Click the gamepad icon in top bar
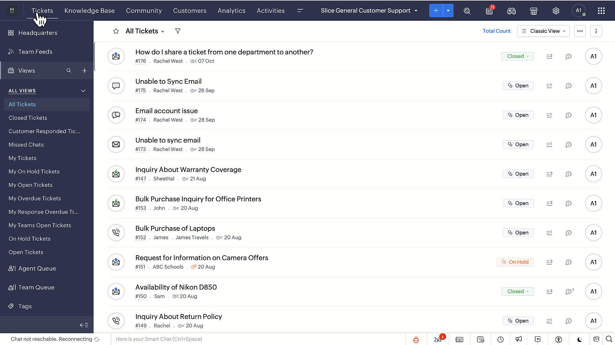The width and height of the screenshot is (615, 345). point(511,11)
